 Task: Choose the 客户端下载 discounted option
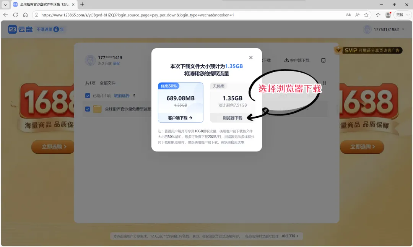tap(180, 102)
